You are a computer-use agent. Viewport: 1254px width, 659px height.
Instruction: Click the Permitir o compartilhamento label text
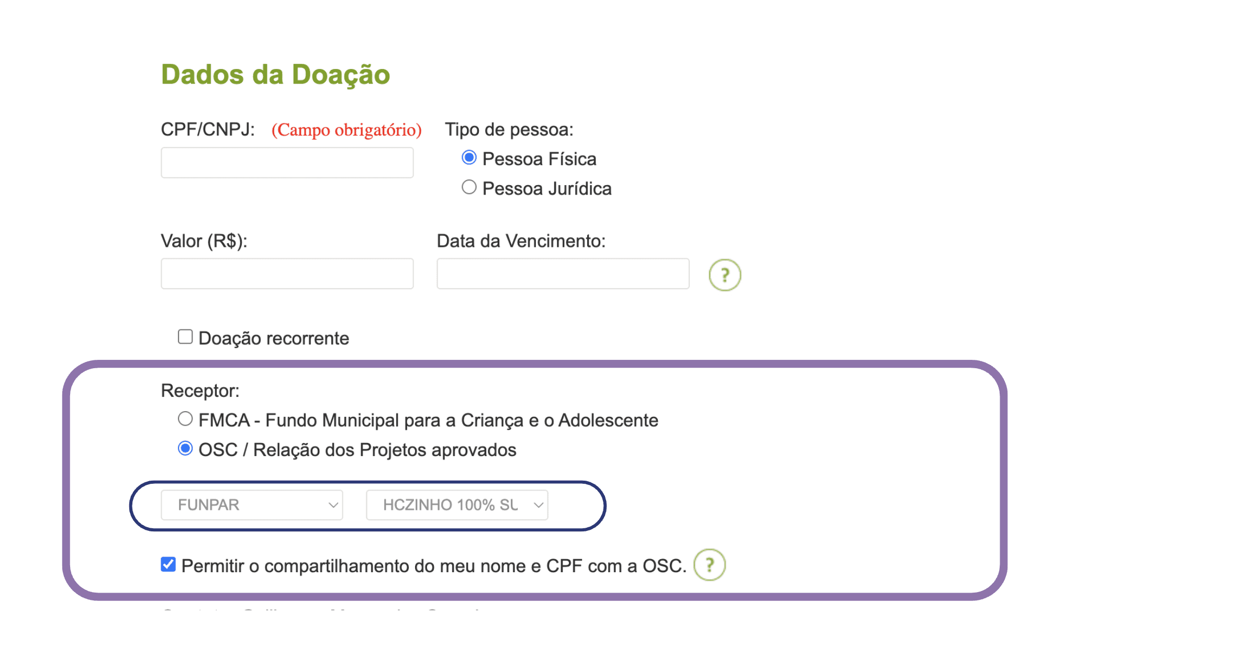tap(433, 566)
